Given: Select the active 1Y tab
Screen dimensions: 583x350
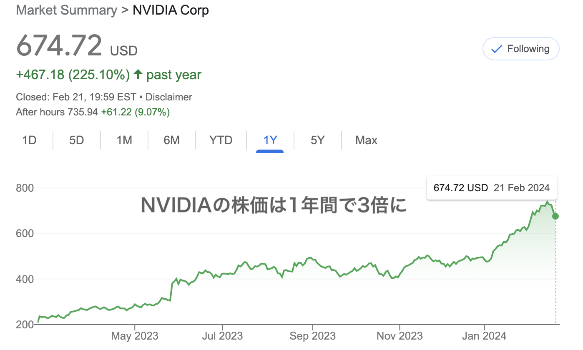Looking at the screenshot, I should click(270, 140).
